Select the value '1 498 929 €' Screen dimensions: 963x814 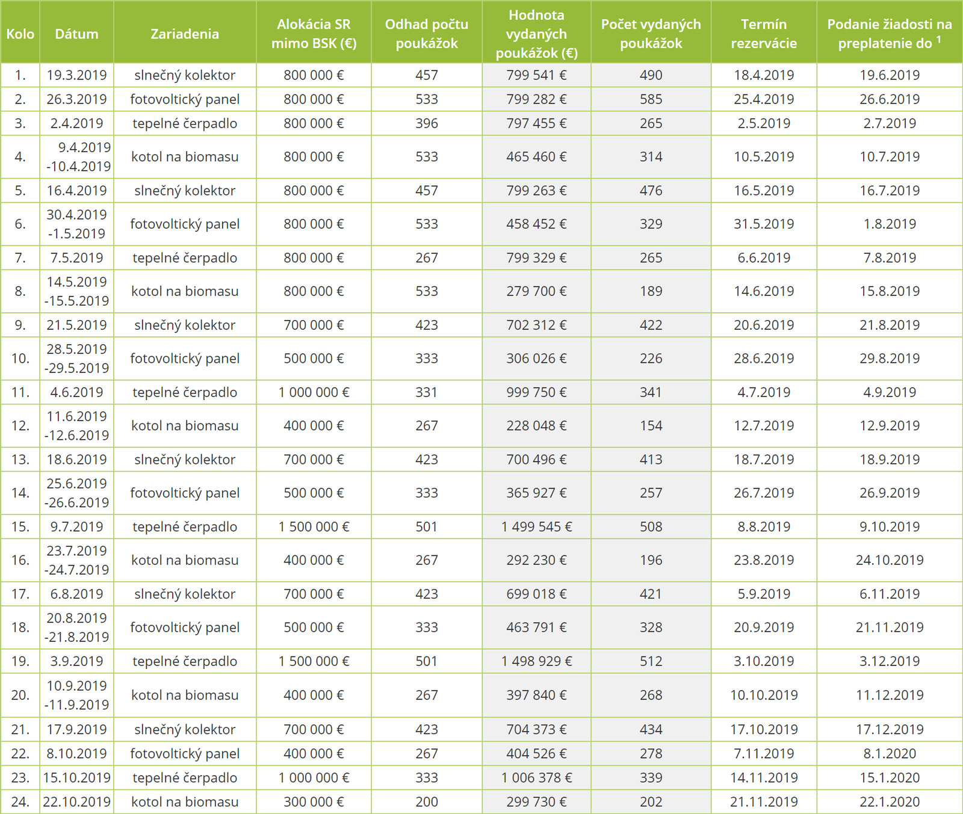pyautogui.click(x=536, y=661)
